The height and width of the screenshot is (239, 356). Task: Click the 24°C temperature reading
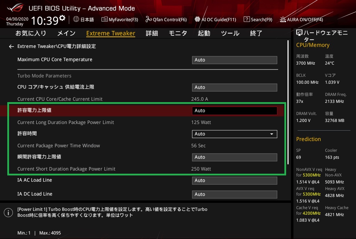330,63
